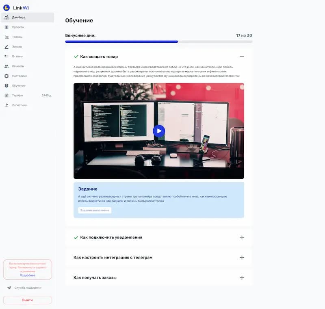The image size is (325, 309).
Task: Go to the Товары section
Action: (x=28, y=37)
